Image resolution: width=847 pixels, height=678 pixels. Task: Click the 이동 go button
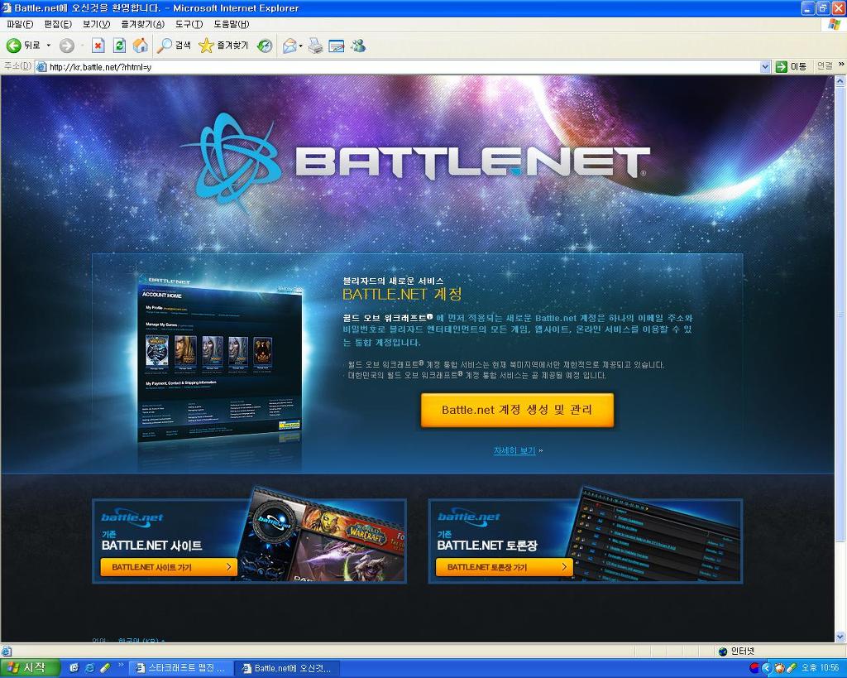pyautogui.click(x=790, y=66)
